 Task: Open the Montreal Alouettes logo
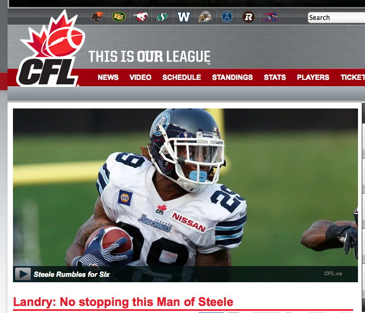270,17
